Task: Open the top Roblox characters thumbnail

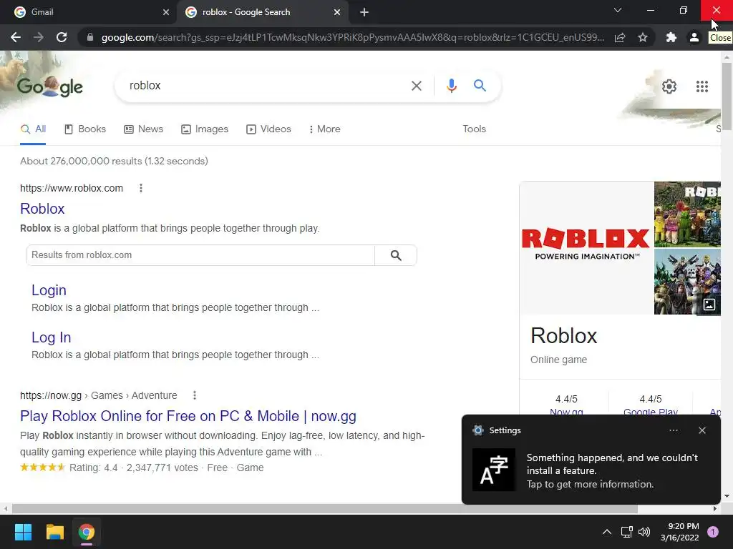Action: coord(686,214)
